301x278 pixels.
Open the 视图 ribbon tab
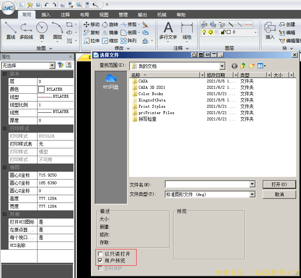104,15
